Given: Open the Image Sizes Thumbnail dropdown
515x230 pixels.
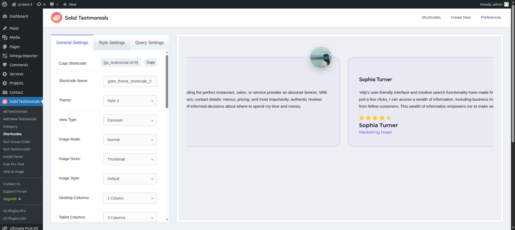Looking at the screenshot, I should pyautogui.click(x=130, y=159).
